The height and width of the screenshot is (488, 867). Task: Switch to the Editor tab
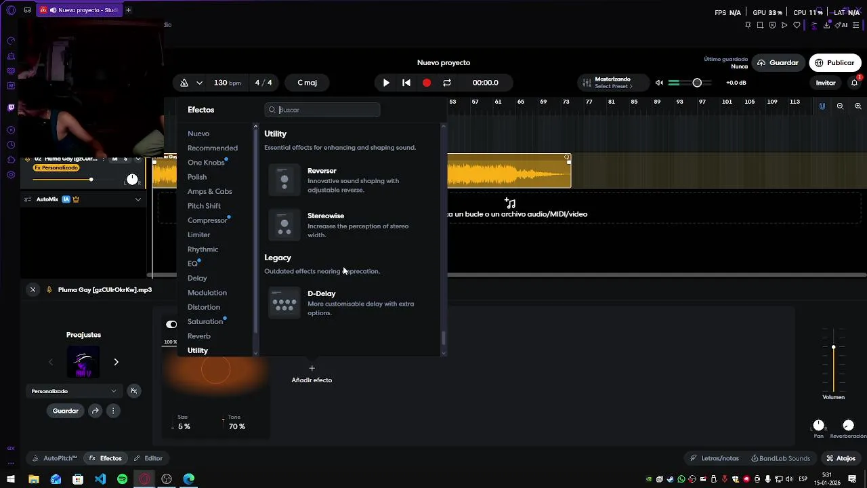[148, 458]
